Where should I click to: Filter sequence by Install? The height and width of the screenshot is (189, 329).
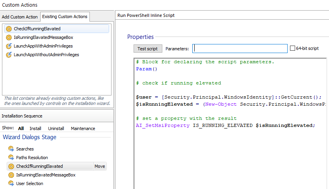[35, 128]
